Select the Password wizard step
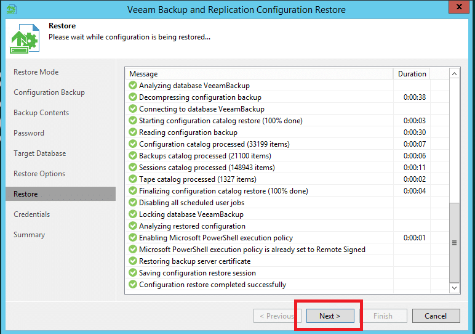The width and height of the screenshot is (475, 334). pyautogui.click(x=29, y=133)
